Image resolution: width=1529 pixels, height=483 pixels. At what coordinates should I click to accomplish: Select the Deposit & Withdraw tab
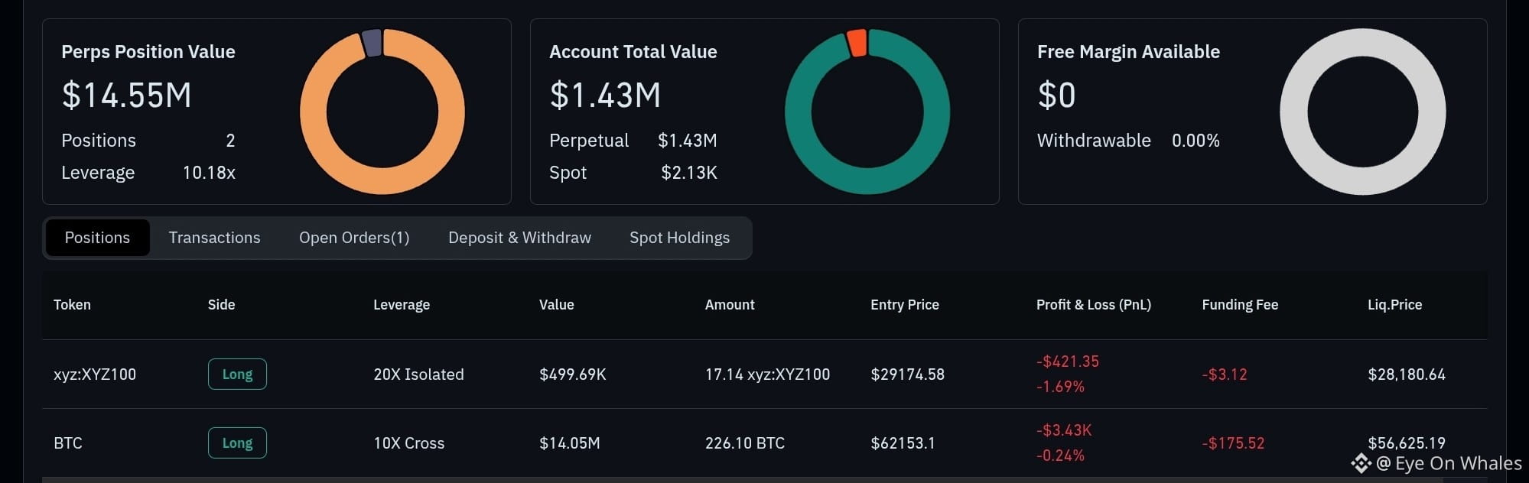(x=519, y=238)
